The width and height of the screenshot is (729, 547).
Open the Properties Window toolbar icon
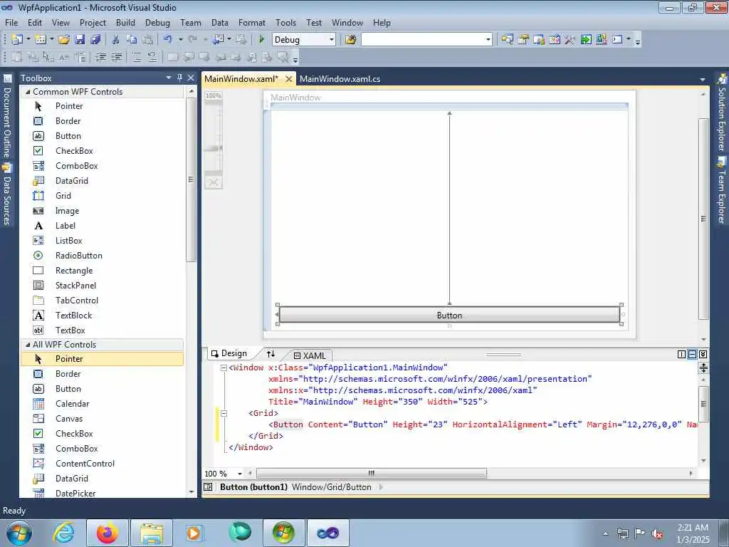[x=523, y=40]
